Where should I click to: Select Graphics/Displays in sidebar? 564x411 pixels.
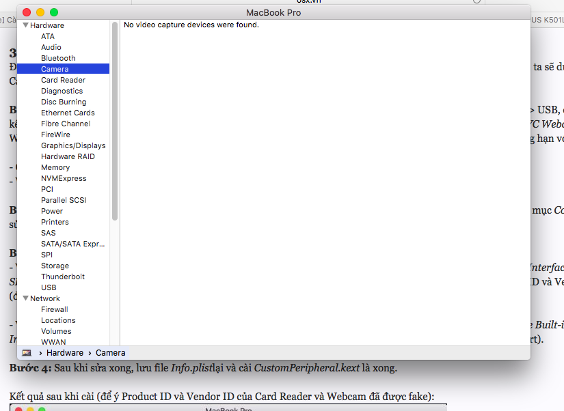pyautogui.click(x=73, y=145)
